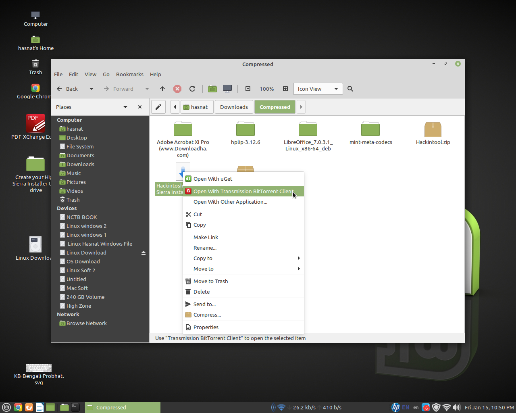Viewport: 516px width, 413px height.
Task: Open the Wi-Fi network tray icon
Action: coord(446,407)
